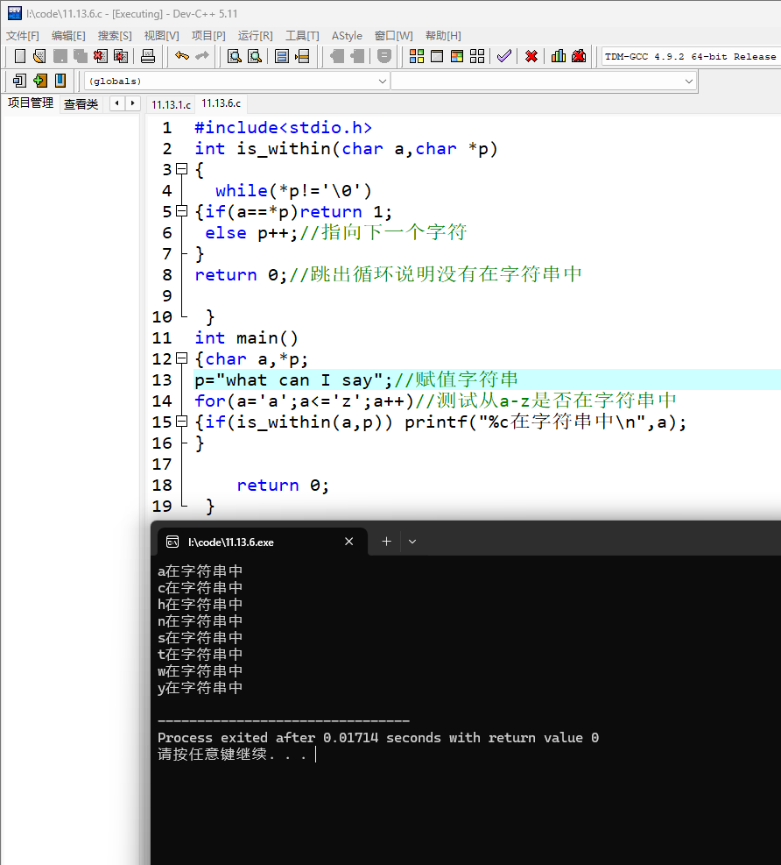Click the line '#include<stdio.h>' in the editor
The image size is (781, 865).
pos(284,127)
